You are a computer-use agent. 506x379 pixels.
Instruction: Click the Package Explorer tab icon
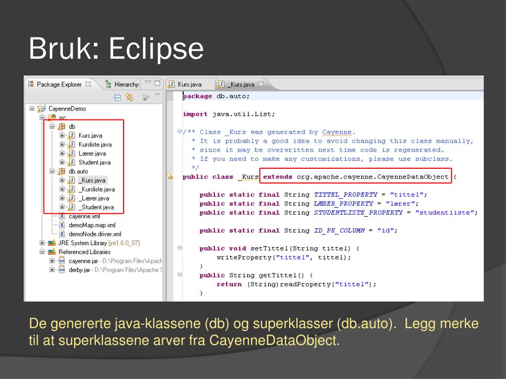(x=31, y=84)
